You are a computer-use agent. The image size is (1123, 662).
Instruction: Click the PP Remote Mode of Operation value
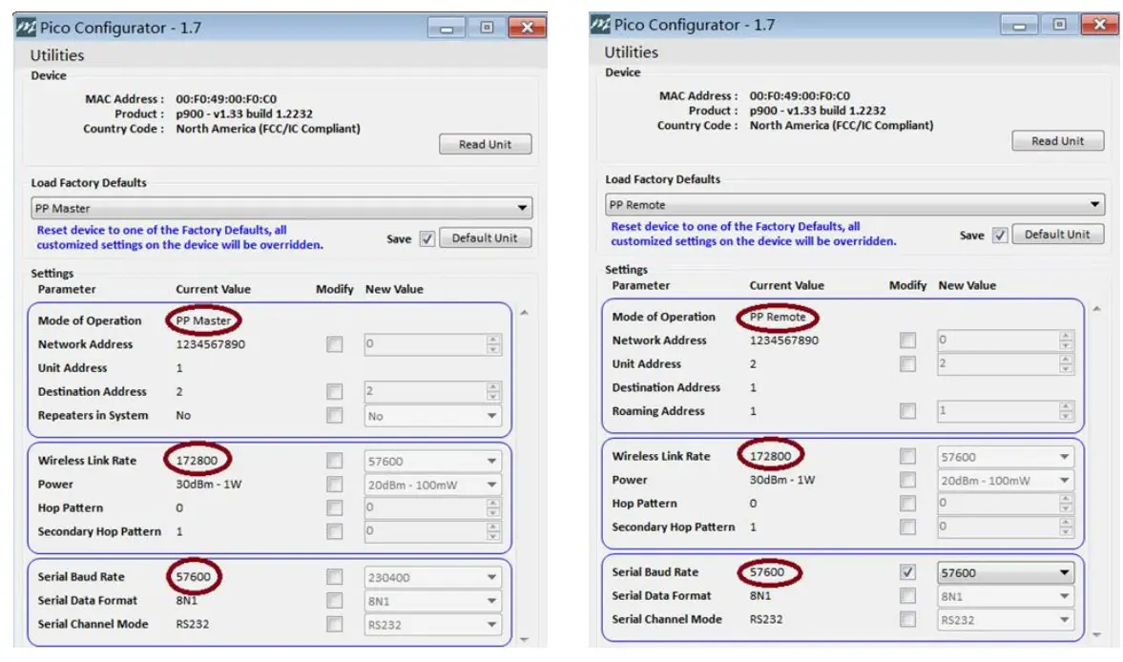tap(777, 317)
